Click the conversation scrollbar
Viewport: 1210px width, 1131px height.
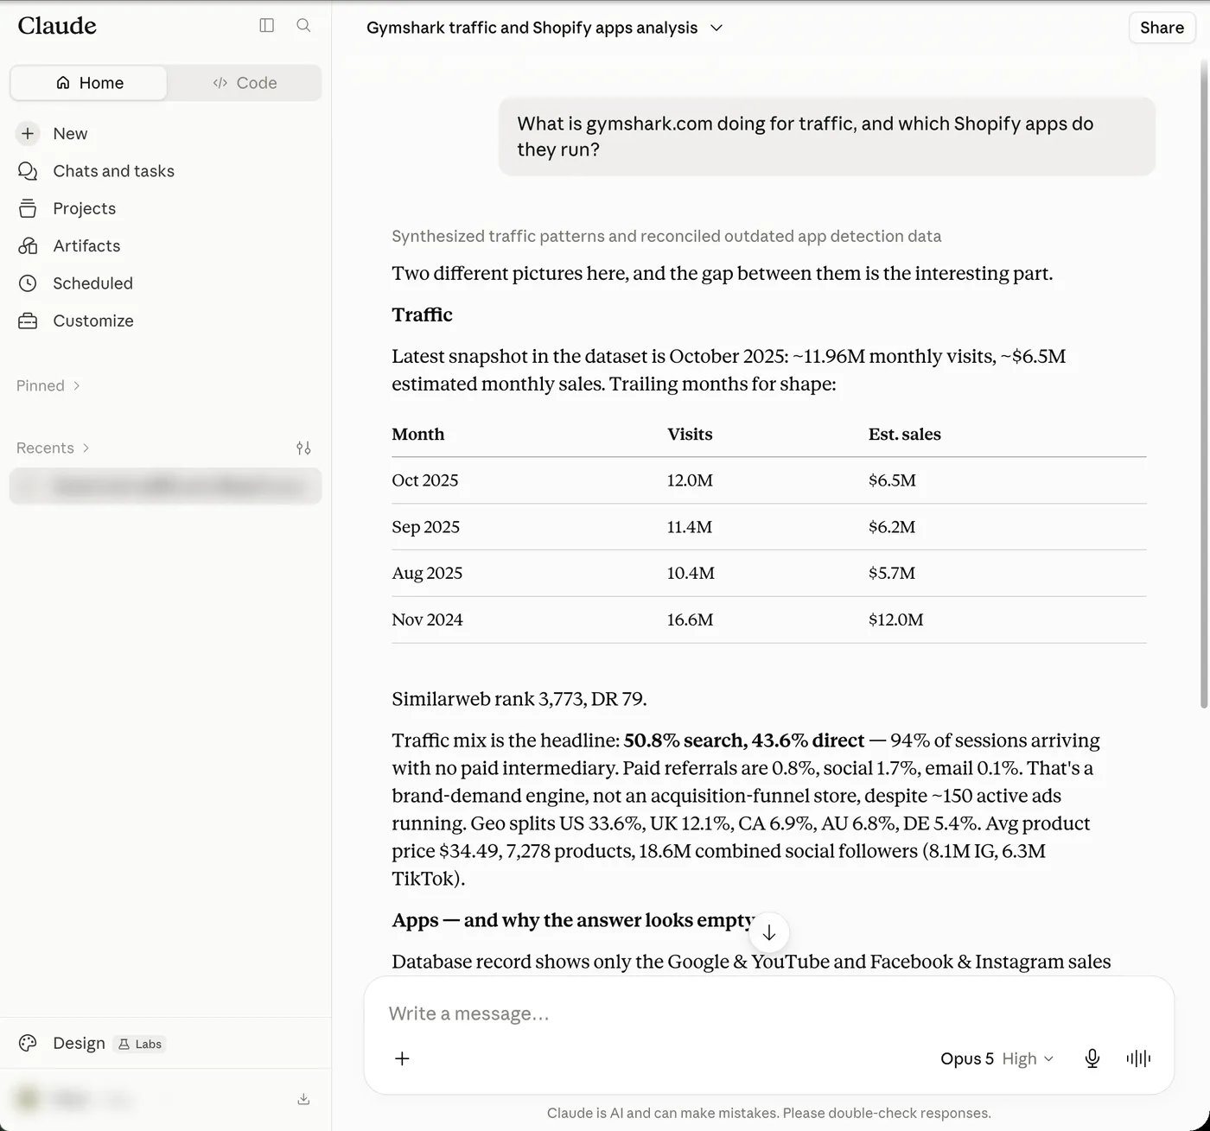1204,384
